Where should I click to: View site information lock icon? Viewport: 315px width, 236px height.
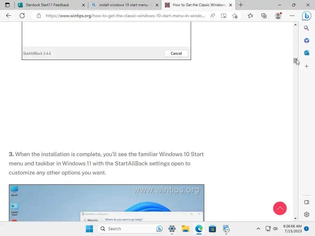coord(39,16)
